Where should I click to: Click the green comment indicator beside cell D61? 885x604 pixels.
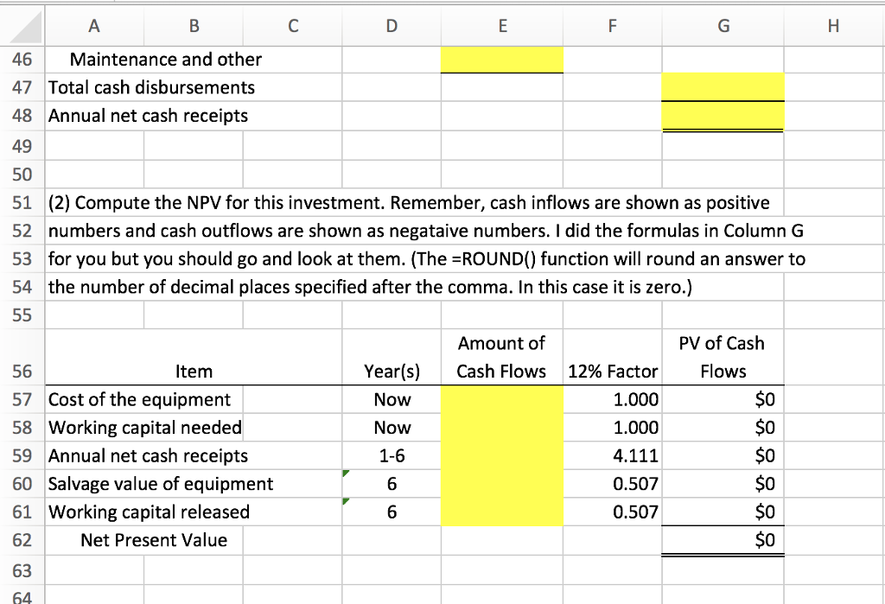(x=344, y=501)
